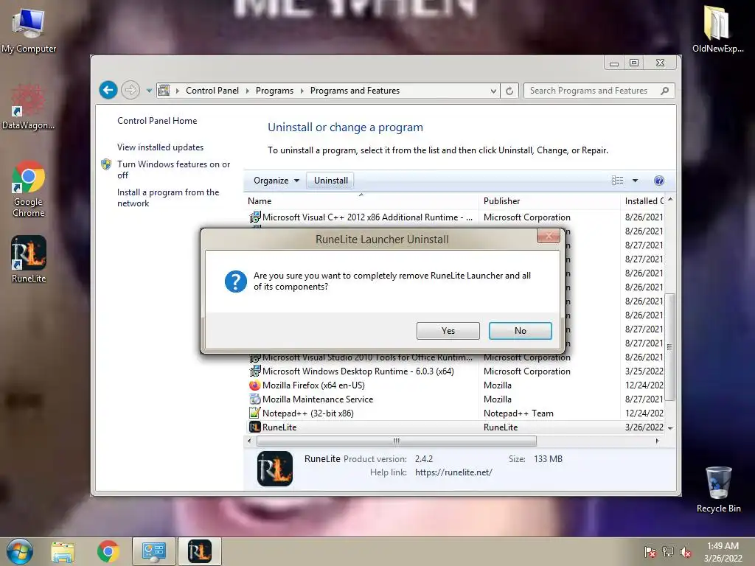Click the muted volume tray icon
Screen dimensions: 755x566
coord(686,552)
